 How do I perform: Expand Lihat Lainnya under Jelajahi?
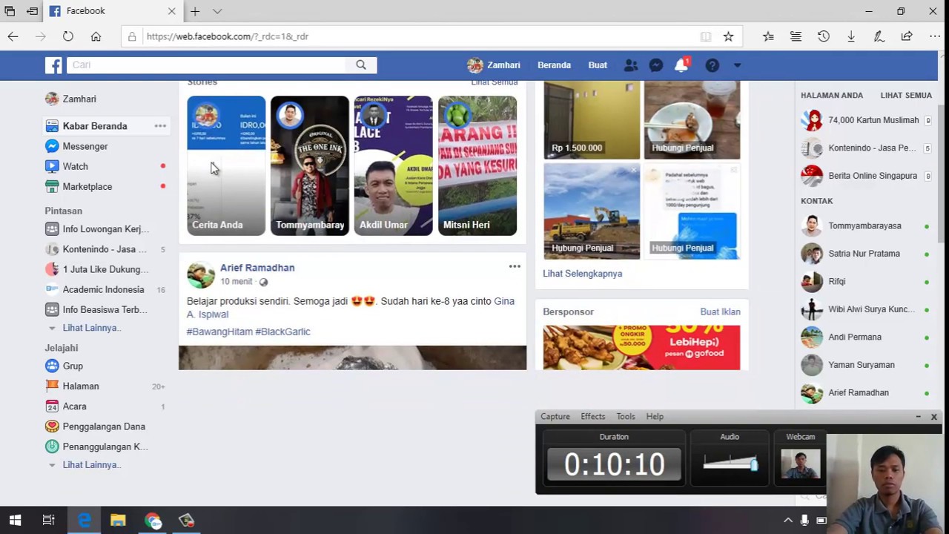coord(90,465)
